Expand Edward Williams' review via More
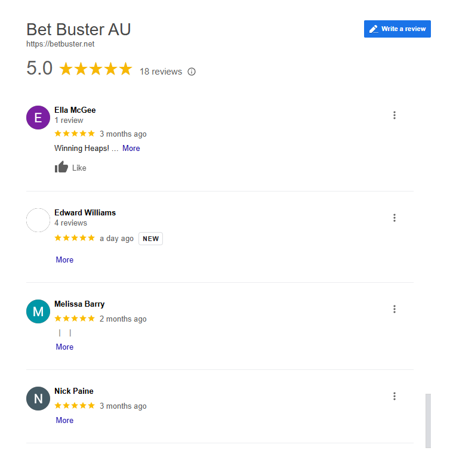This screenshot has width=453, height=463. click(64, 260)
